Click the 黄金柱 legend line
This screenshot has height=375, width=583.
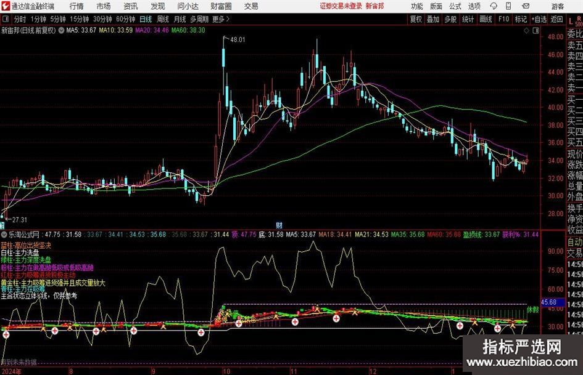(53, 283)
